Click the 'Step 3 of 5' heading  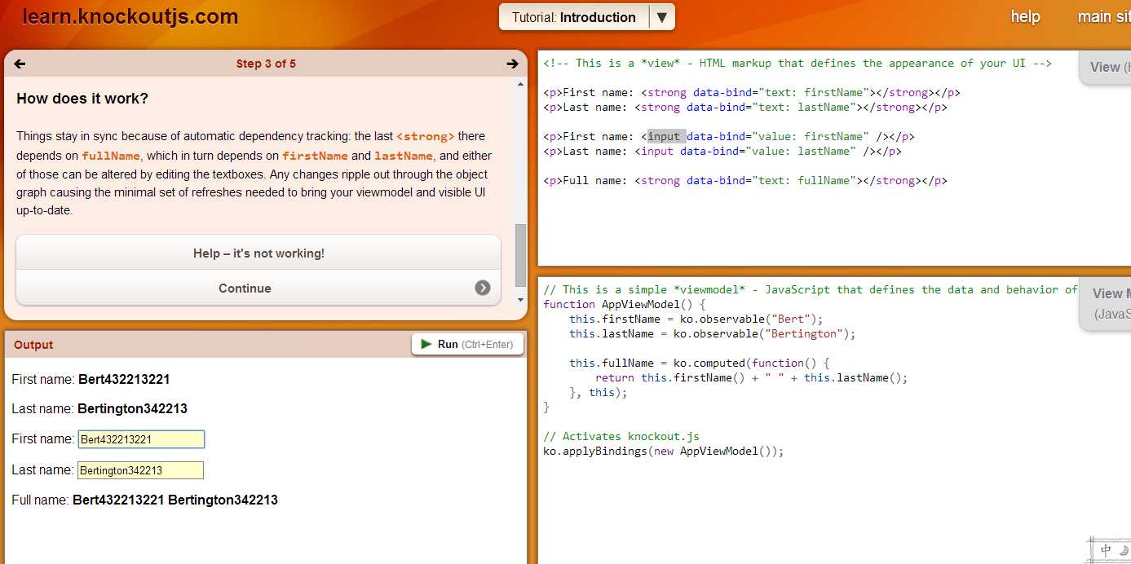click(266, 64)
